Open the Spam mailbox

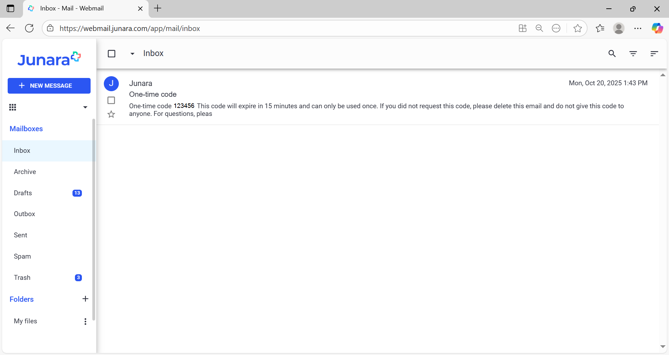[47, 257]
